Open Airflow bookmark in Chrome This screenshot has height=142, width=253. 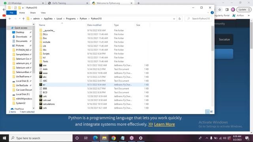(238, 15)
